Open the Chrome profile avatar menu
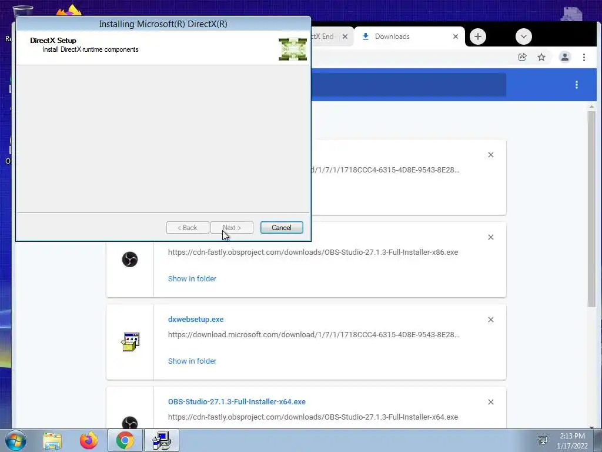The height and width of the screenshot is (452, 602). [565, 57]
